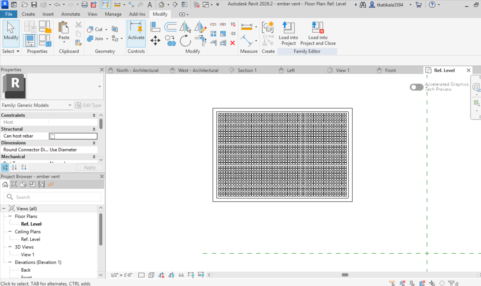481x286 pixels.
Task: Check the Can host rebar checkbox
Action: coord(53,136)
